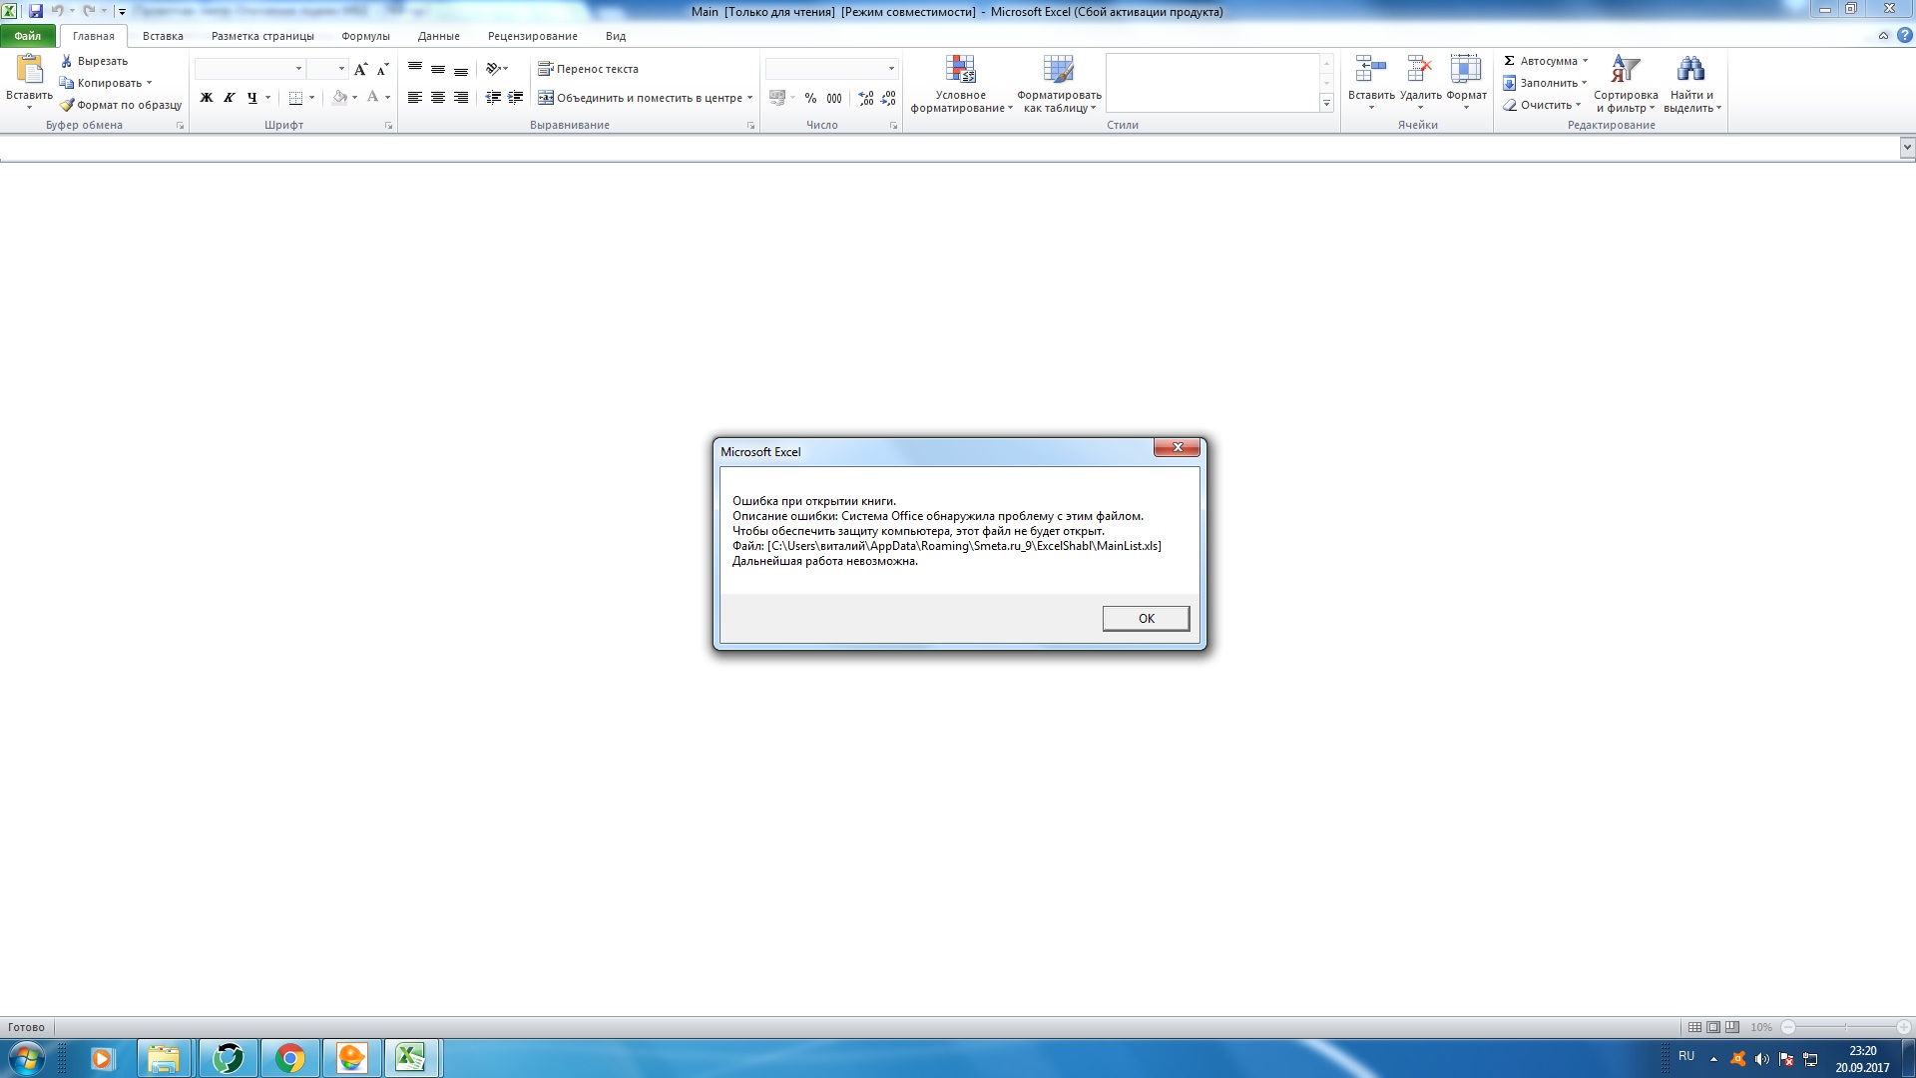Click the percent style icon
This screenshot has width=1916, height=1078.
[x=810, y=98]
